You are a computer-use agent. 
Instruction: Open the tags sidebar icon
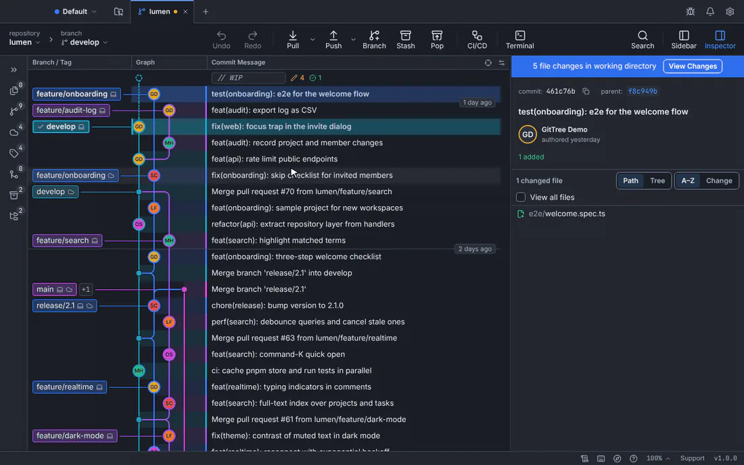(x=14, y=153)
